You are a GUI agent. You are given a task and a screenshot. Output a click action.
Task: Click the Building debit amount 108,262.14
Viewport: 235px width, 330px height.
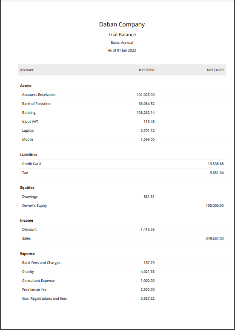point(146,113)
